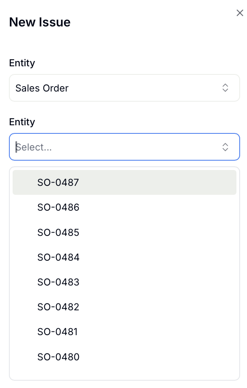The height and width of the screenshot is (388, 247).
Task: Click the New Issue heading
Action: (x=40, y=22)
